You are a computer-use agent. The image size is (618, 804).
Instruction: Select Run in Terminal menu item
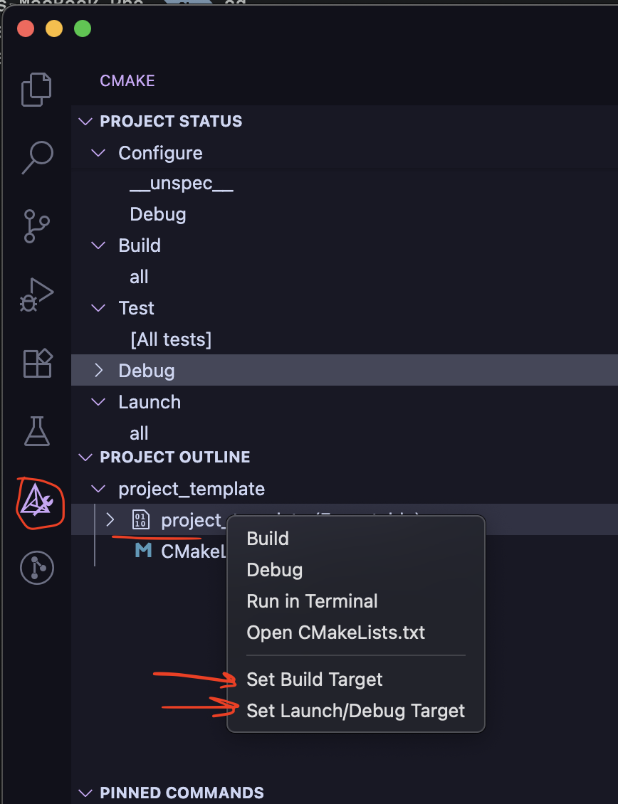coord(312,601)
